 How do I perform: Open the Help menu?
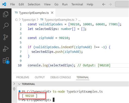(x=90, y=4)
